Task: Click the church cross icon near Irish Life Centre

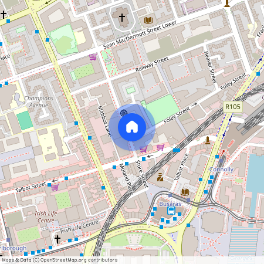Action: [57, 239]
